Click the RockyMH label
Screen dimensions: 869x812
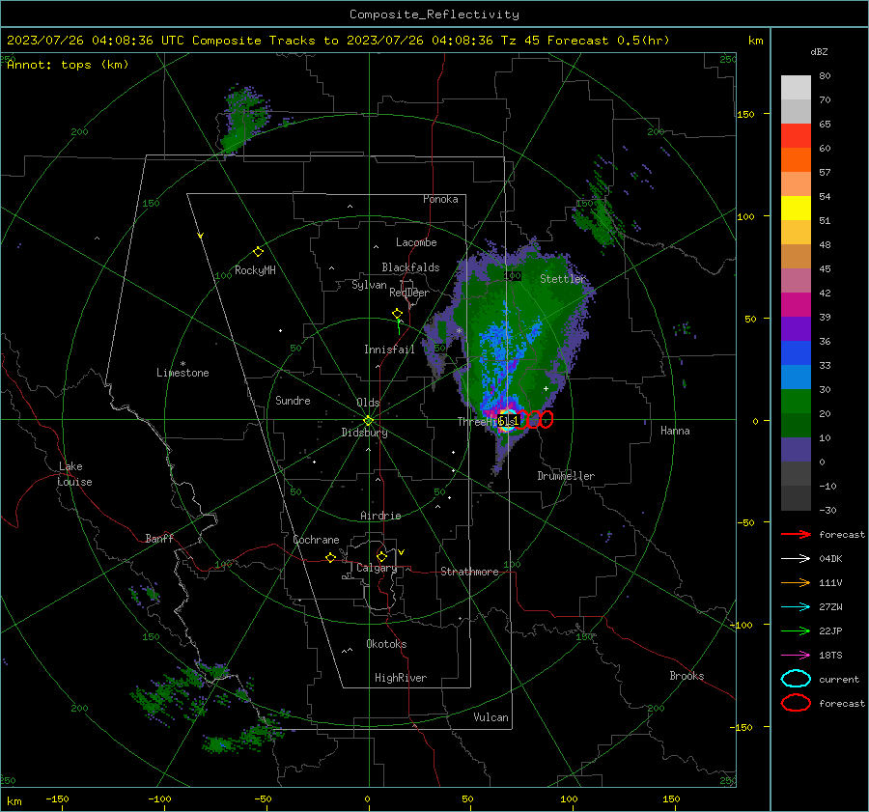pos(255,270)
